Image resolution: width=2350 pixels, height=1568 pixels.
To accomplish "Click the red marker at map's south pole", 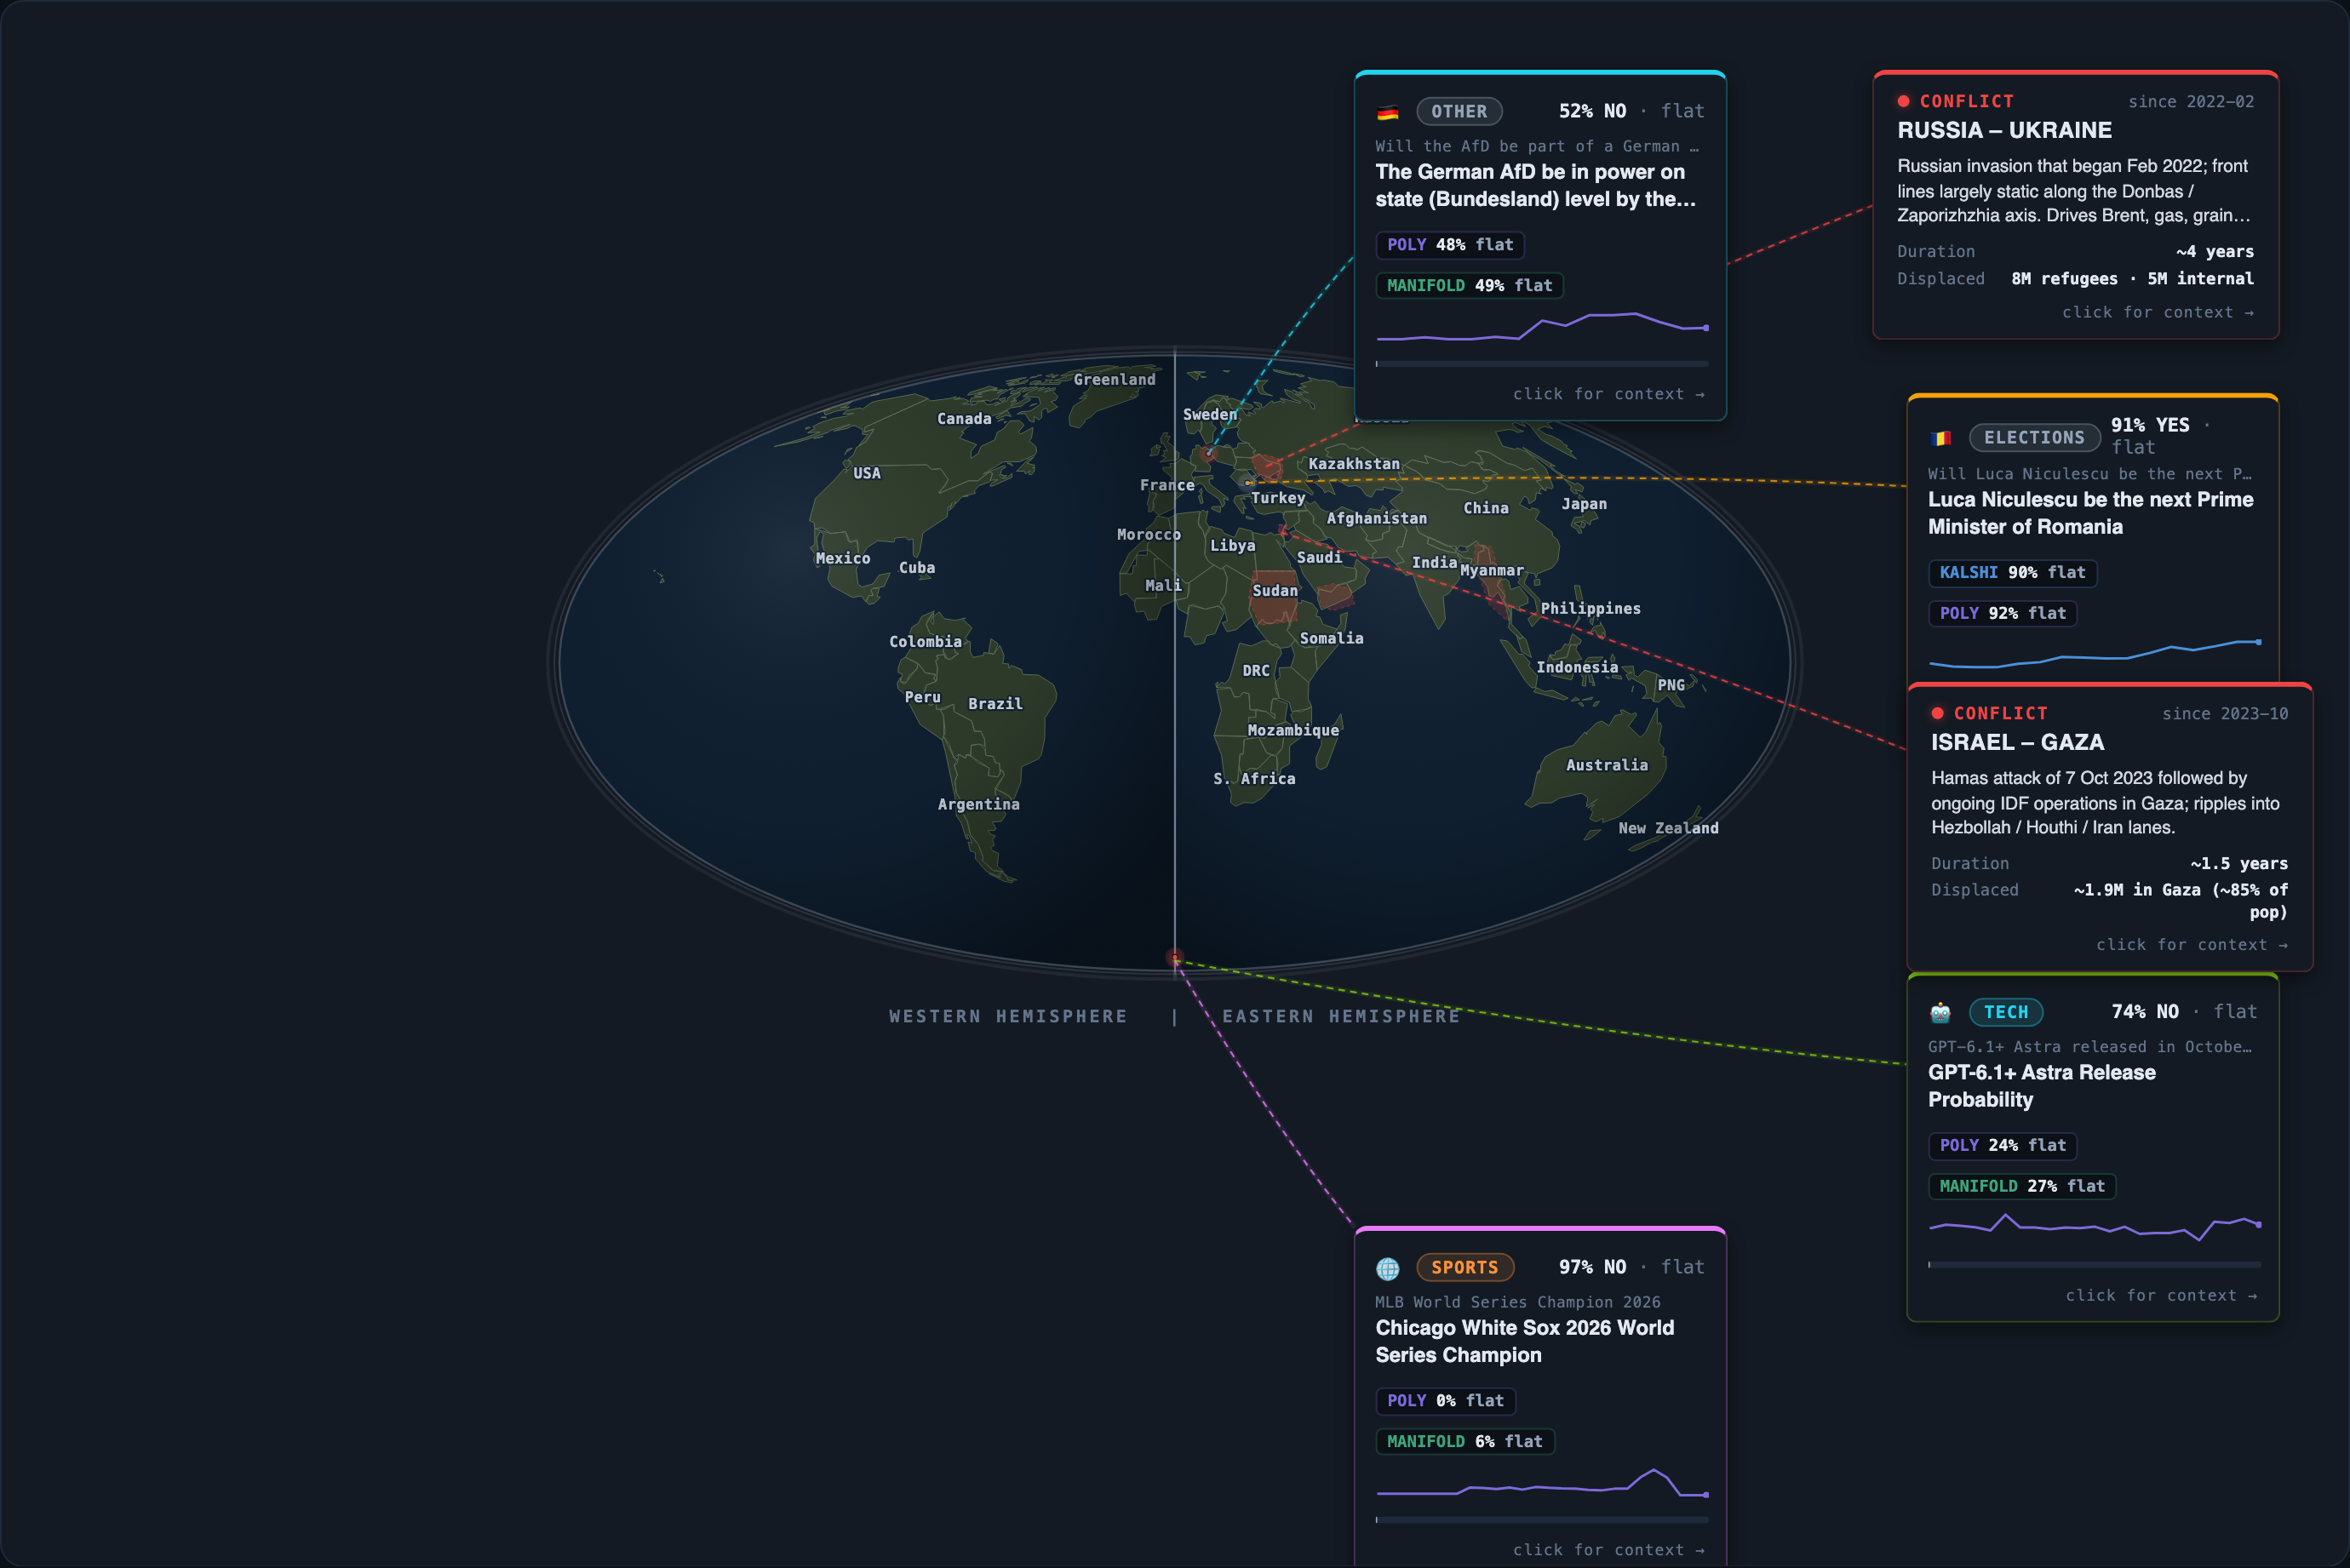I will pos(1175,958).
